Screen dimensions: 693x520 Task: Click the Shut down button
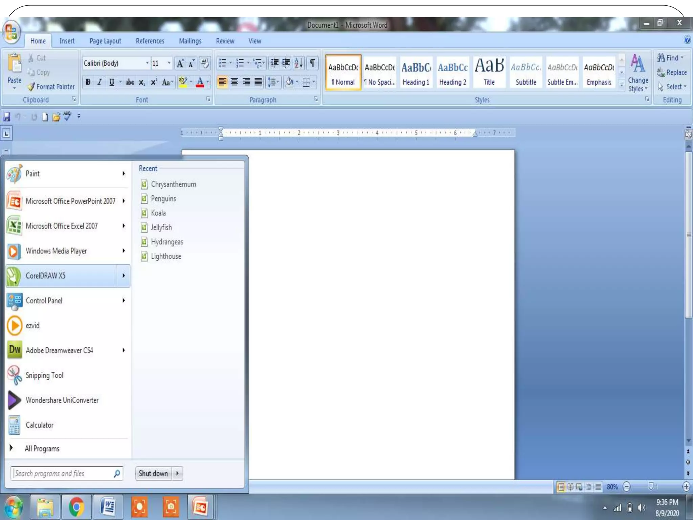[153, 473]
